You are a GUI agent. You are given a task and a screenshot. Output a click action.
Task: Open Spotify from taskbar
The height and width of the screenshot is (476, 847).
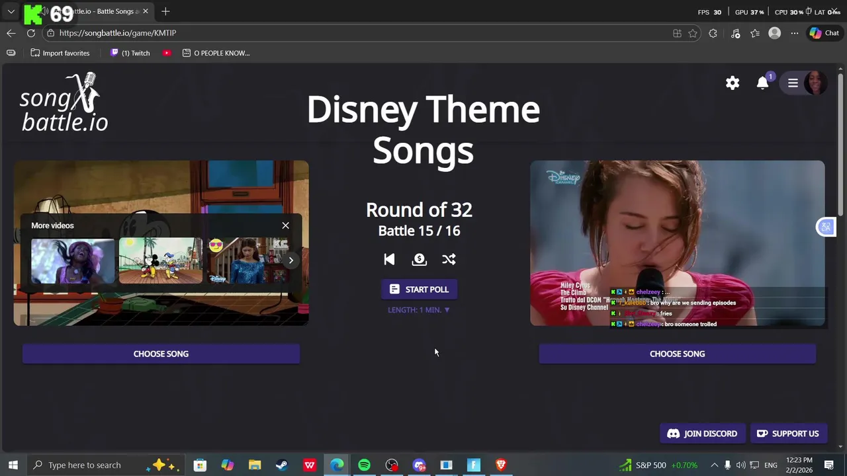365,465
